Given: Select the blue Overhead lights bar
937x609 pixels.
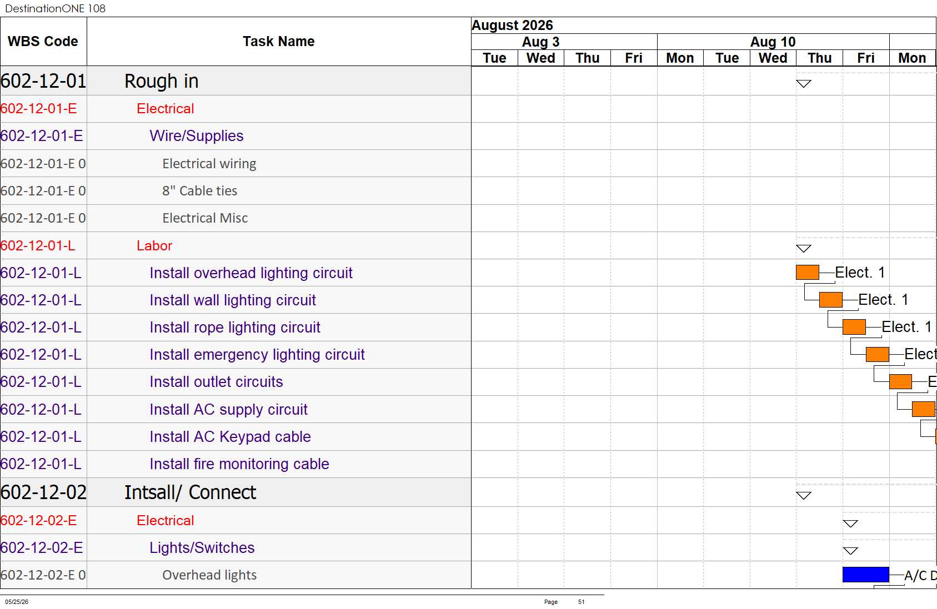Looking at the screenshot, I should (866, 575).
